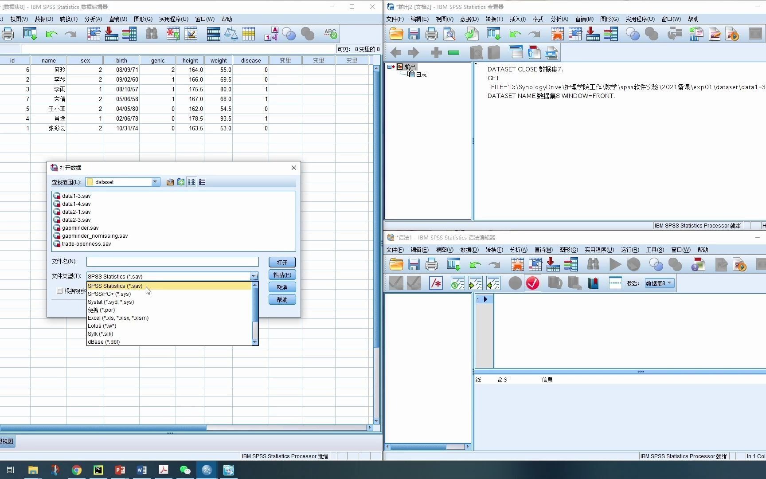Open File Explorer from the Windows taskbar
Screen dimensions: 766x479
pyautogui.click(x=33, y=470)
